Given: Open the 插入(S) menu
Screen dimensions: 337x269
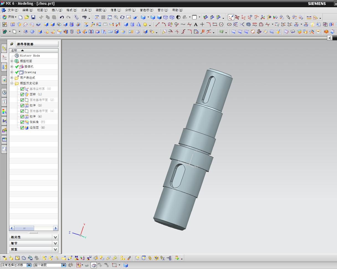Looking at the screenshot, I should 57,10.
